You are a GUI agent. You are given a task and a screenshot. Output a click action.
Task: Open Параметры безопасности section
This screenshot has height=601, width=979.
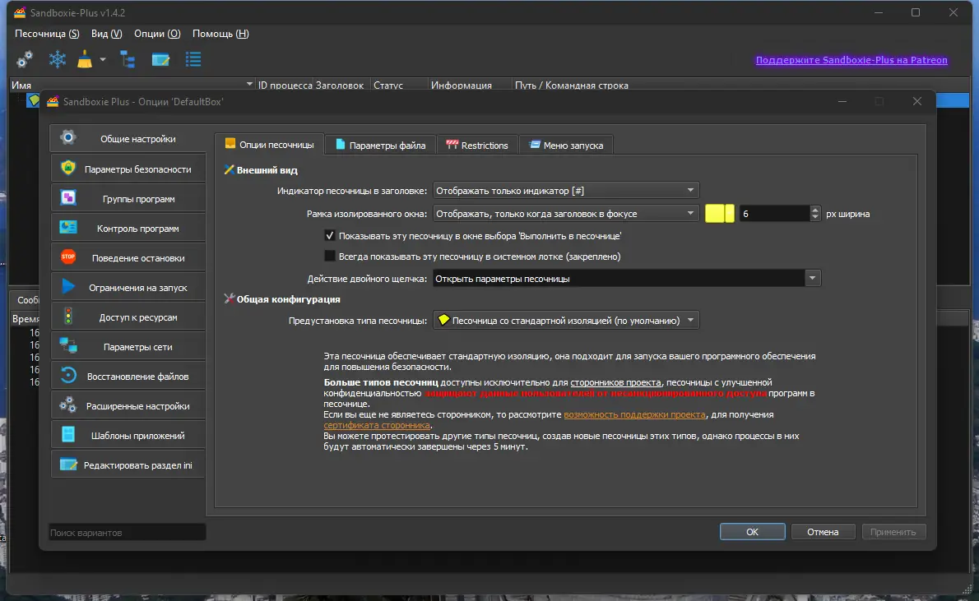128,169
